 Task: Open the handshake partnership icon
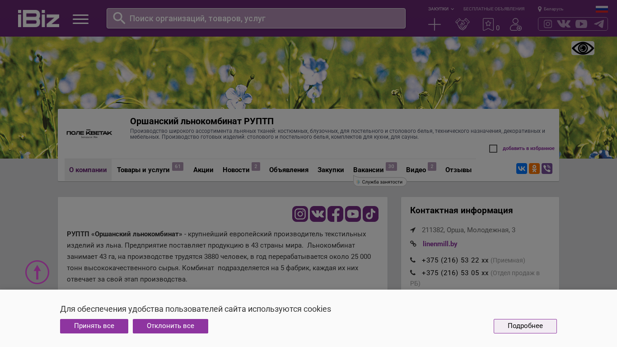click(463, 24)
